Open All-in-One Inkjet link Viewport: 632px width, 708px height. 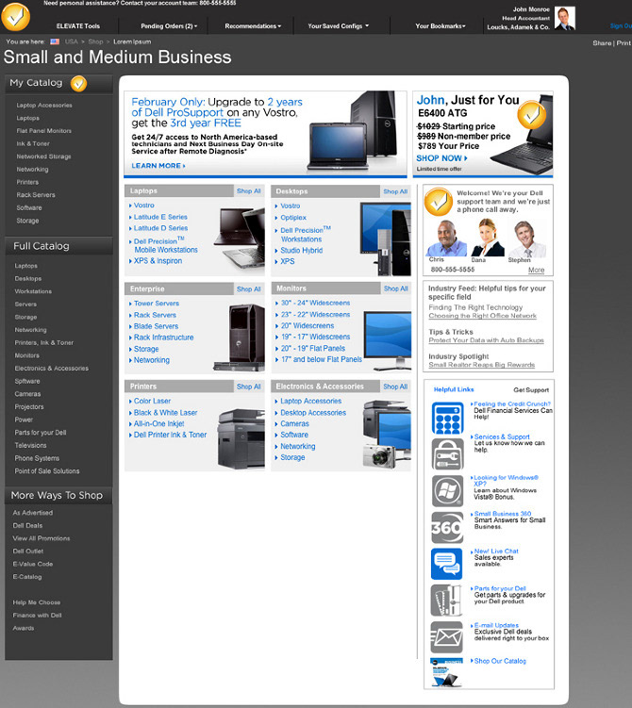159,423
